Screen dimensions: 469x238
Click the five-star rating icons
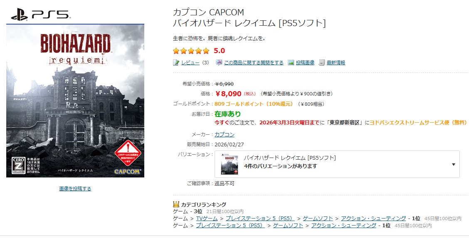(x=191, y=51)
